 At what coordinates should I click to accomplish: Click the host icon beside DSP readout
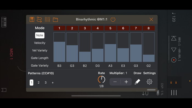pos(158,93)
